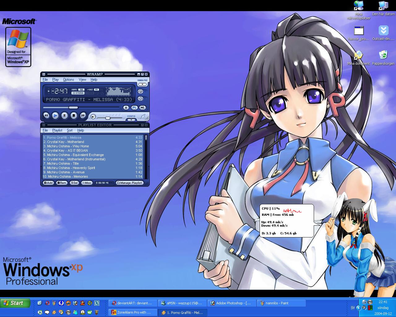Open the Playlist menu in Playlist Editor

click(57, 130)
